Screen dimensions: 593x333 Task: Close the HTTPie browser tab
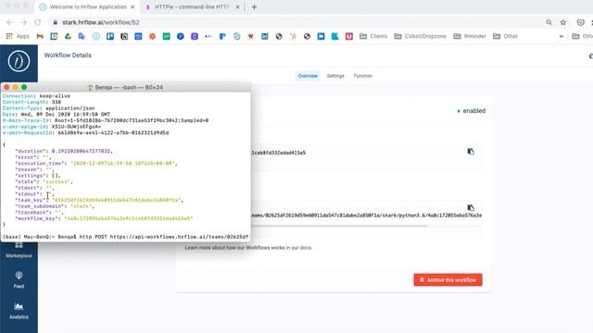tap(238, 7)
